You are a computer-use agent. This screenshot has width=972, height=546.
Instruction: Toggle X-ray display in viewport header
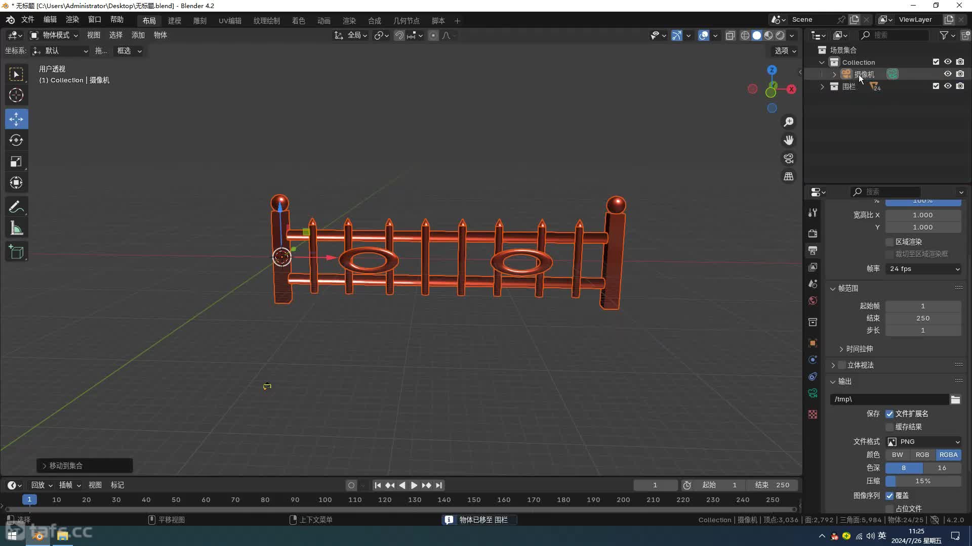[x=730, y=35]
